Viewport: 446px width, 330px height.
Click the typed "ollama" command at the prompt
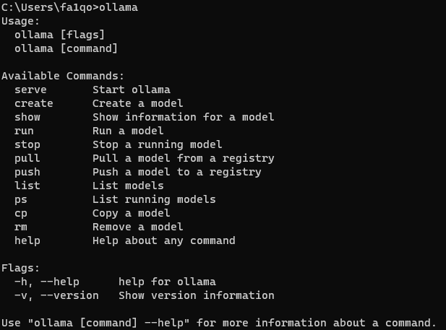pyautogui.click(x=119, y=8)
